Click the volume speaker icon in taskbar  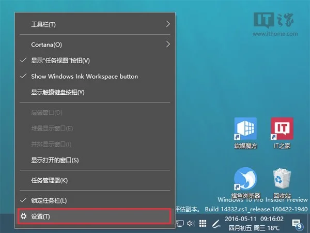[x=191, y=224]
